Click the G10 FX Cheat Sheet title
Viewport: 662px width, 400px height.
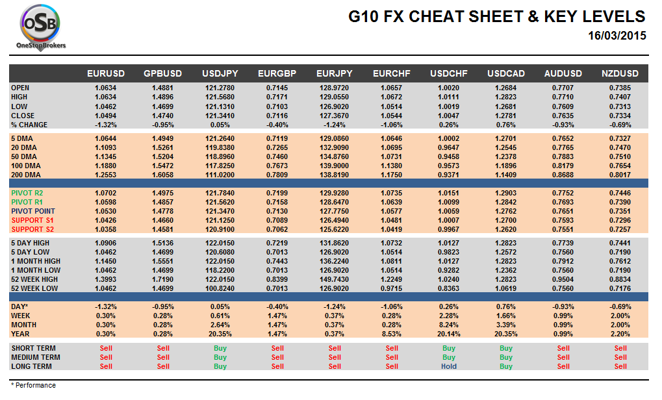click(x=497, y=17)
